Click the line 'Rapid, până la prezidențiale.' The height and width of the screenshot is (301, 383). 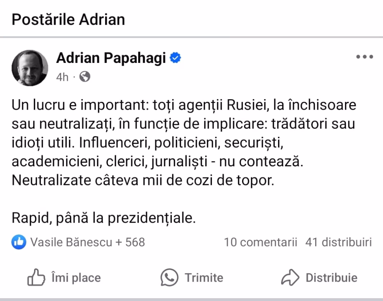(x=104, y=217)
